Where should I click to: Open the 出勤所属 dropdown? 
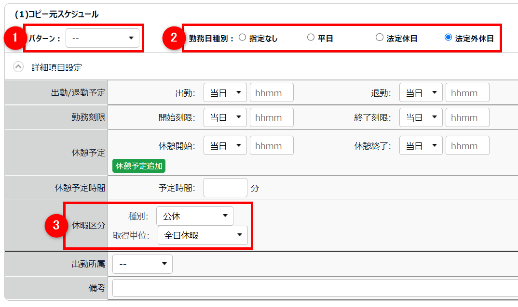point(142,264)
